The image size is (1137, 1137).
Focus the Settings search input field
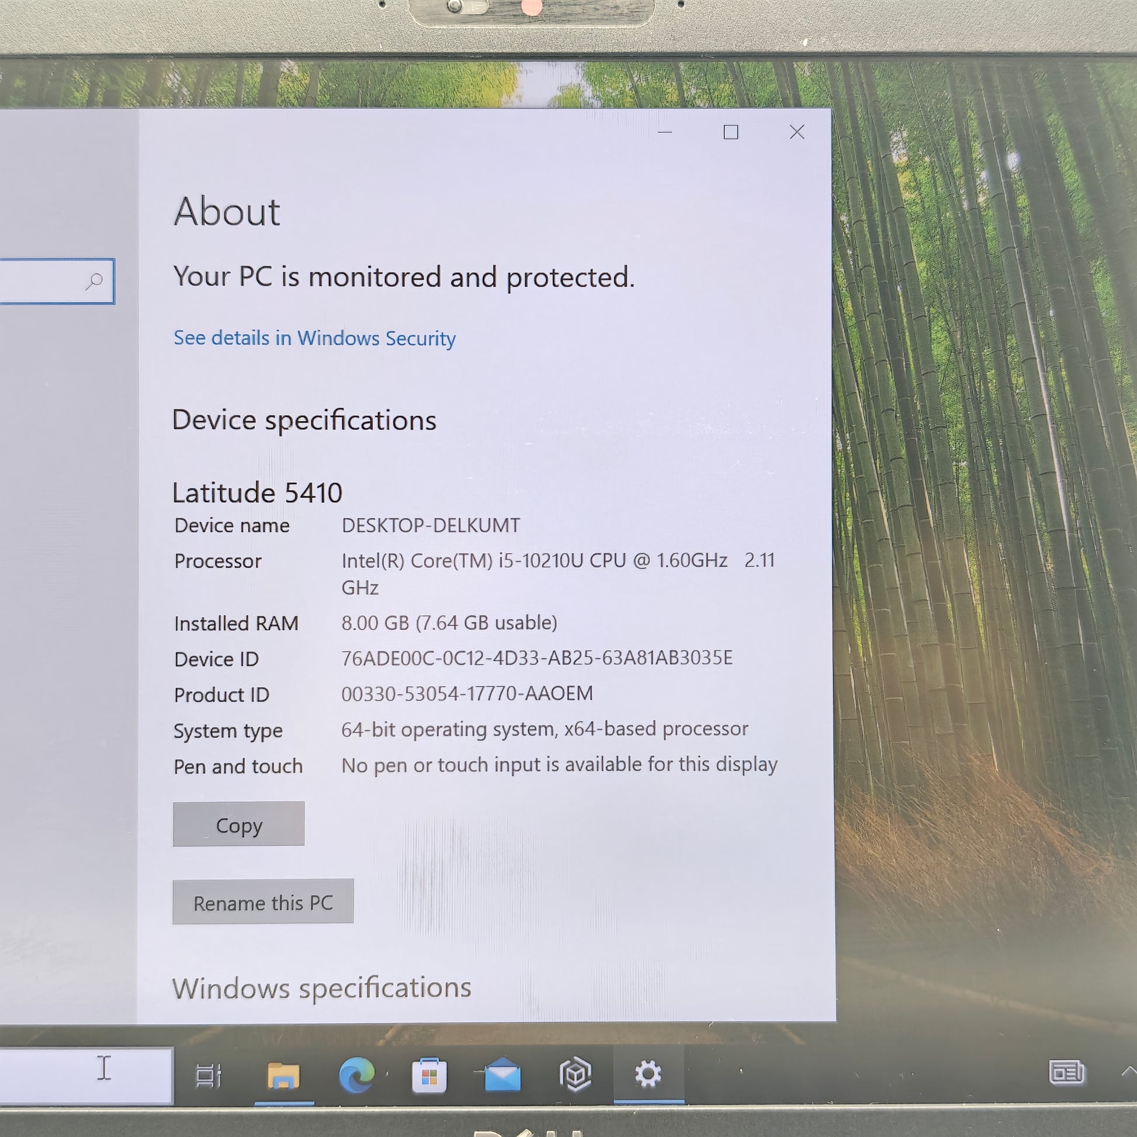tap(41, 281)
